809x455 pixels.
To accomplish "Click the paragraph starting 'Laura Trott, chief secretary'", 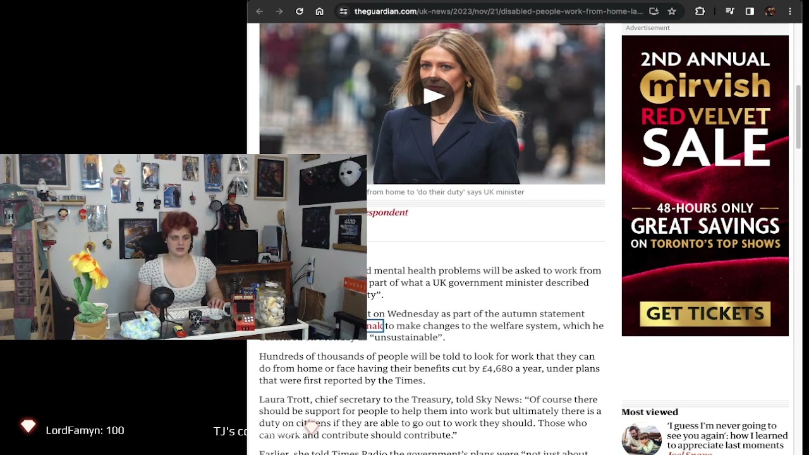I will click(430, 417).
